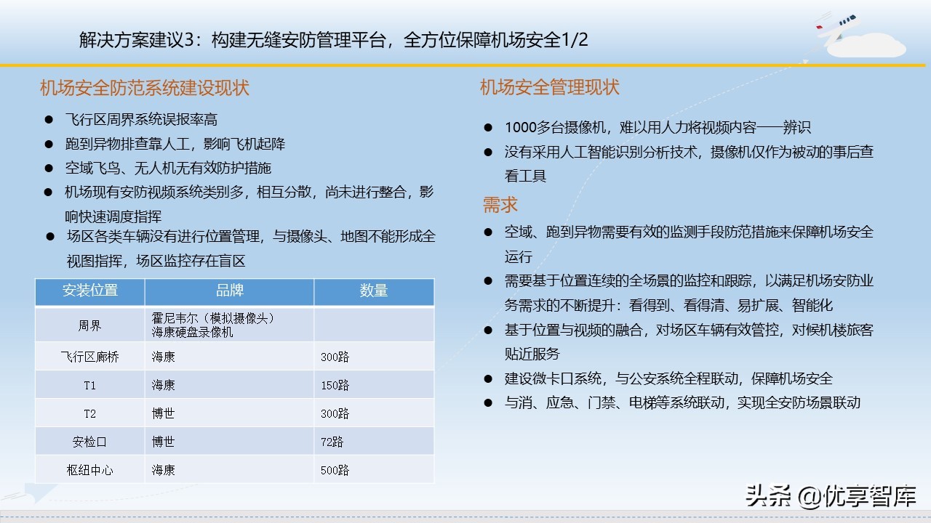Select the bullet dot beside 飞行区周界系统误报率高
Screen dimensions: 931x523
coord(49,119)
